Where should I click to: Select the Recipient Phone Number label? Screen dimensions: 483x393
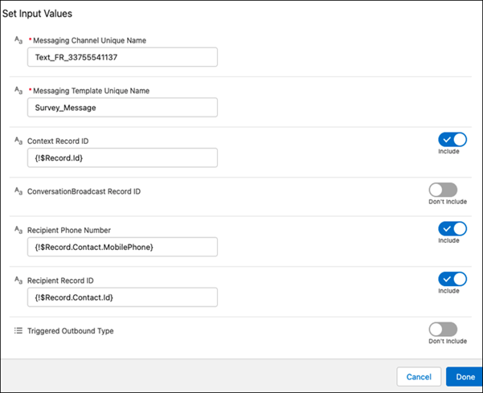(69, 230)
